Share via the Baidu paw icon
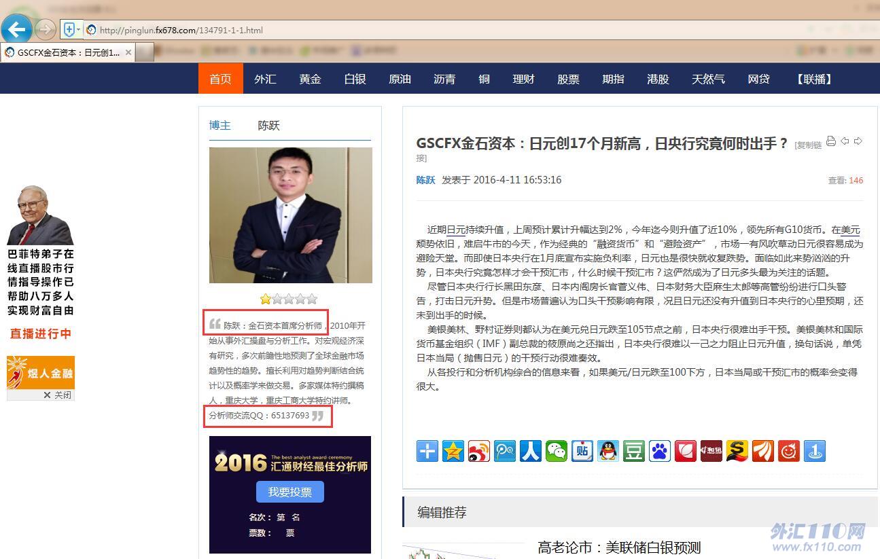880x559 pixels. (660, 451)
